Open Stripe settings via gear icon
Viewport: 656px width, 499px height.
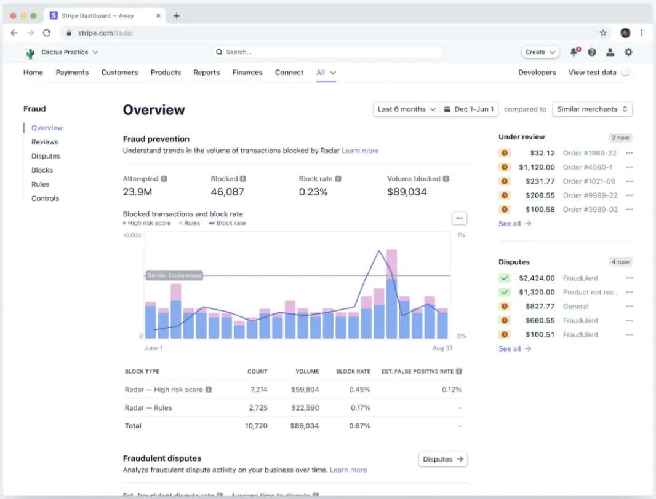628,52
